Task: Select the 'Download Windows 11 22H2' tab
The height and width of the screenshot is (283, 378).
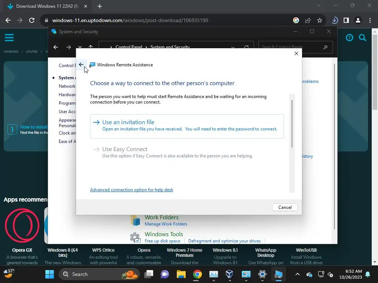Action: pyautogui.click(x=47, y=6)
